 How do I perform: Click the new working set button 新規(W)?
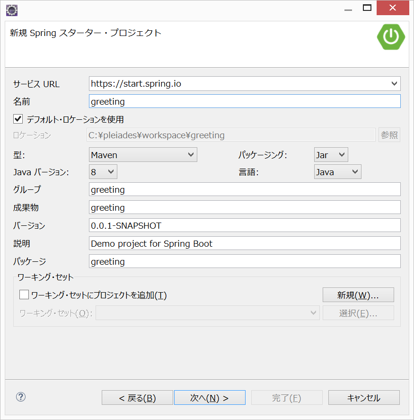358,295
